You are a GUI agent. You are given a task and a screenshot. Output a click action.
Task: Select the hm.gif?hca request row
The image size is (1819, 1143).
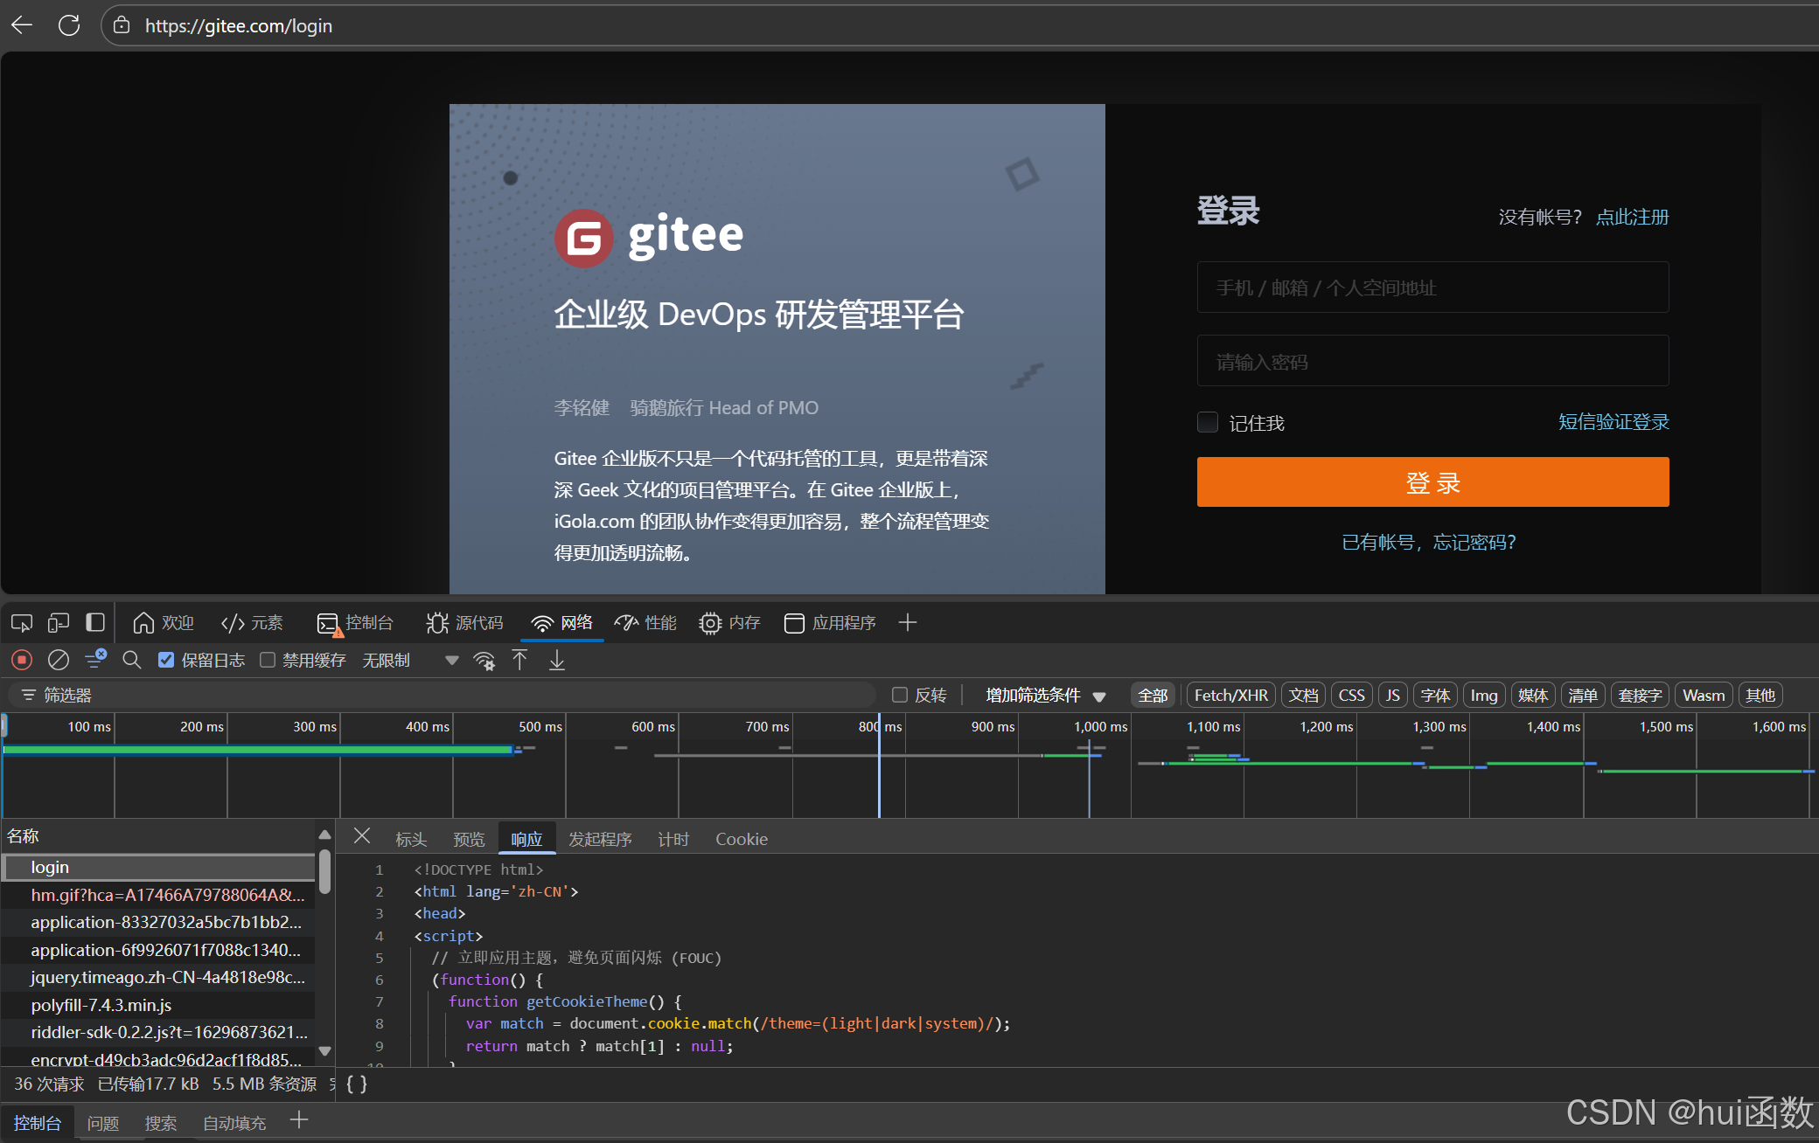click(x=158, y=895)
